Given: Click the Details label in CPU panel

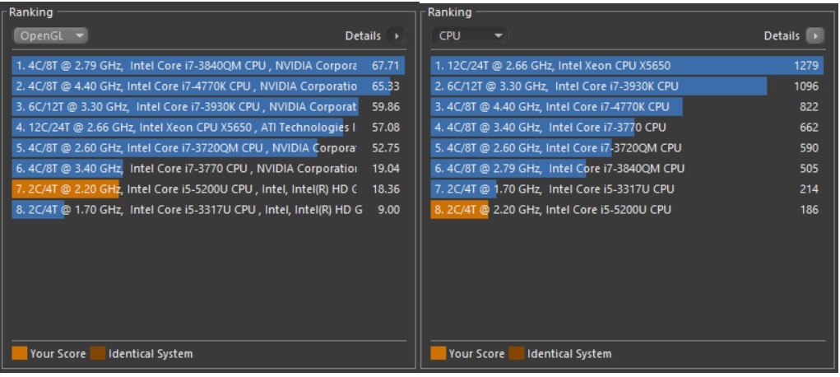Looking at the screenshot, I should coord(782,36).
